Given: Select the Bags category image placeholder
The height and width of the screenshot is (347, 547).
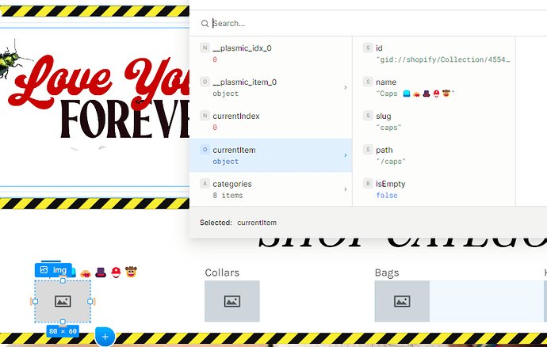Looking at the screenshot, I should (x=402, y=301).
